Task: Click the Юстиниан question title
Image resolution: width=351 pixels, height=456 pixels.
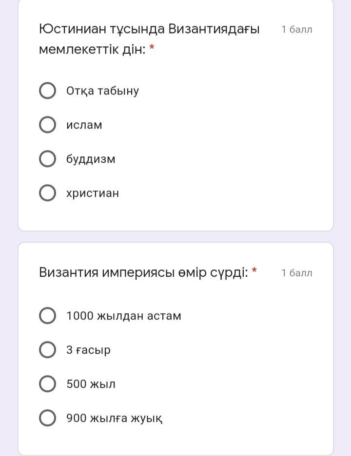Action: coord(149,39)
